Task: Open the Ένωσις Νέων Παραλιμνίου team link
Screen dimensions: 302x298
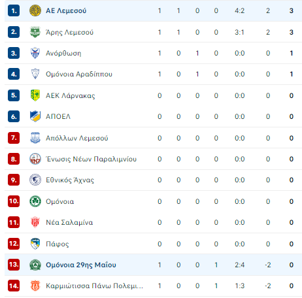Action: pyautogui.click(x=91, y=159)
